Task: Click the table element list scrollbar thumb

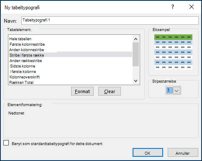Action: tap(136, 54)
